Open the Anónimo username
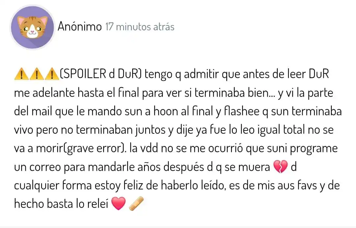The width and height of the screenshot is (356, 228). point(79,27)
